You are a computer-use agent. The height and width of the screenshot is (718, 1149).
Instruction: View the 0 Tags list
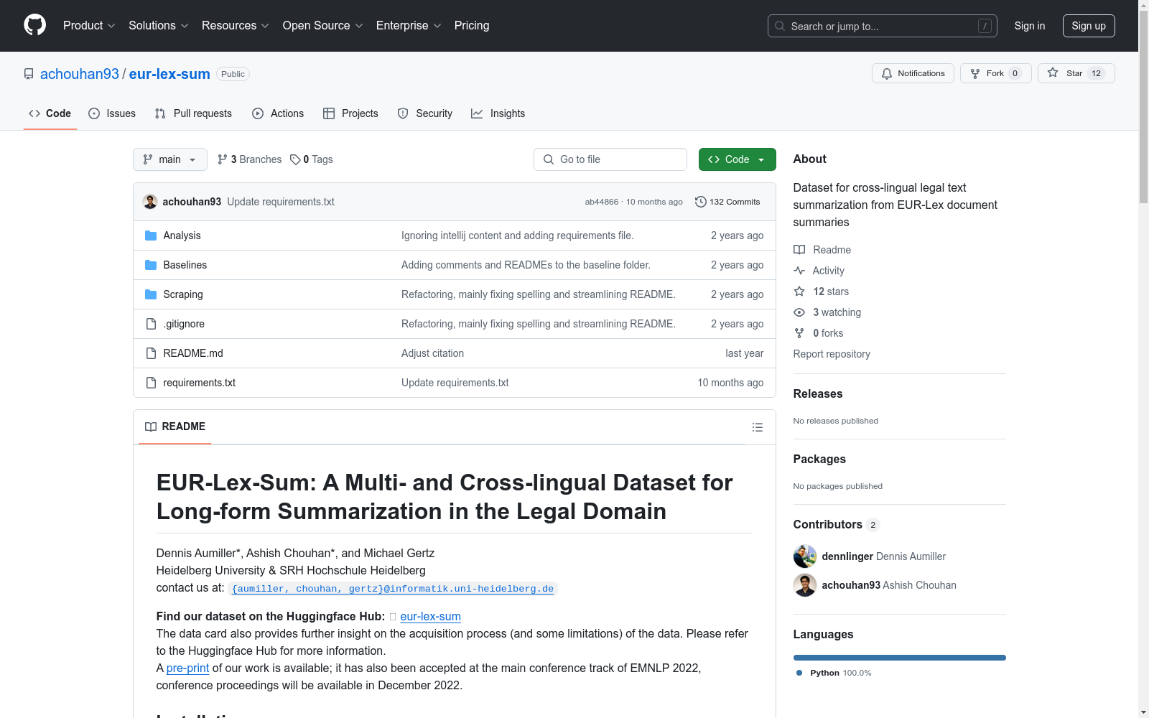[312, 159]
